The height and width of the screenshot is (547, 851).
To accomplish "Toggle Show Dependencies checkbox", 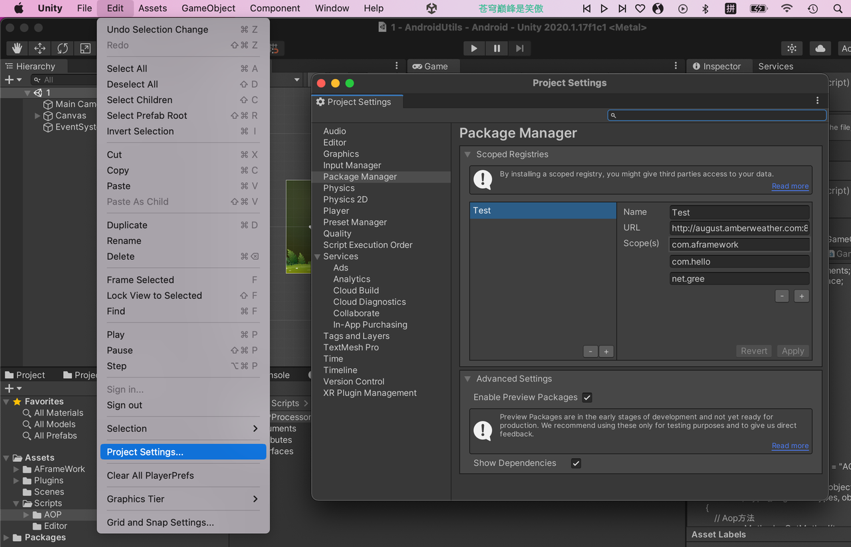I will point(576,463).
